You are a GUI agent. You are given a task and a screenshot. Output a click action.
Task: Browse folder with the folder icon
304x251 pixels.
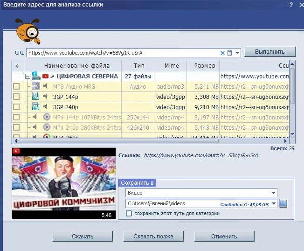(283, 203)
